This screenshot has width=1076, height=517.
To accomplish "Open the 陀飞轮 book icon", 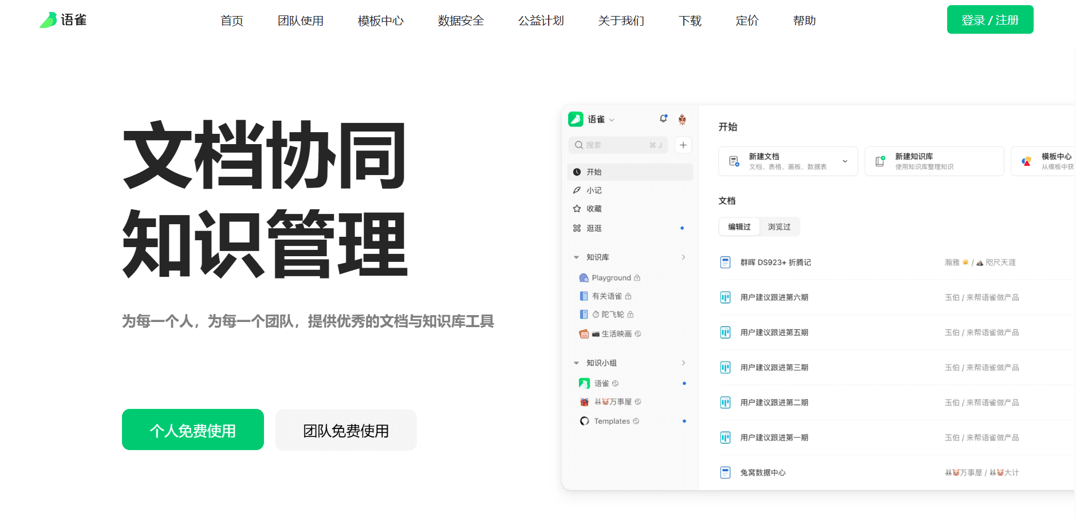I will (584, 315).
